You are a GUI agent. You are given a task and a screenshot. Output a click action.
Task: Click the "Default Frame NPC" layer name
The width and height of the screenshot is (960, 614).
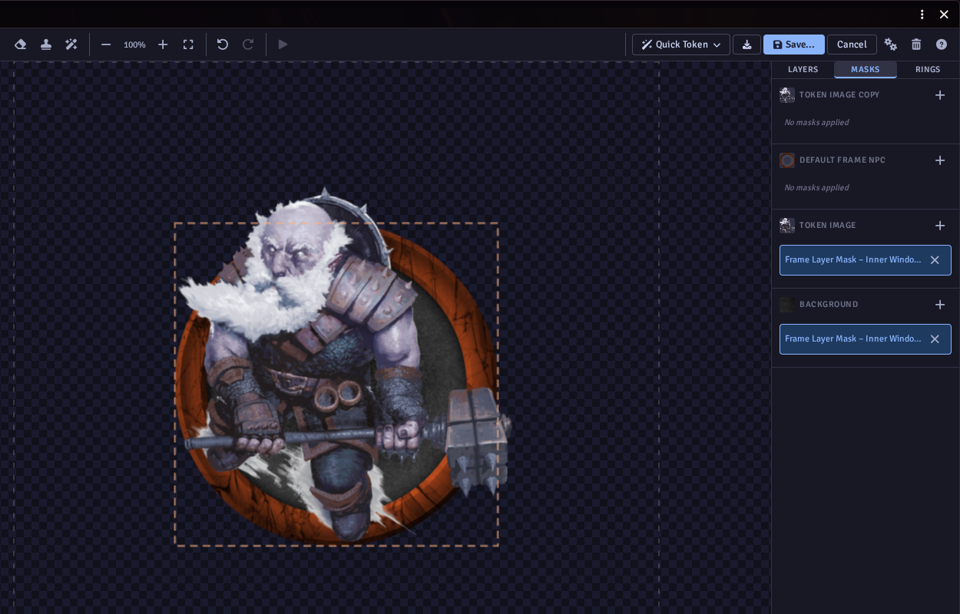click(842, 160)
